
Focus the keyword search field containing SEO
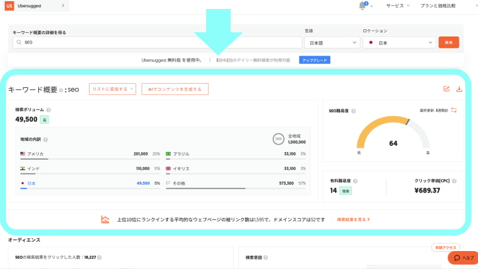[x=157, y=42]
